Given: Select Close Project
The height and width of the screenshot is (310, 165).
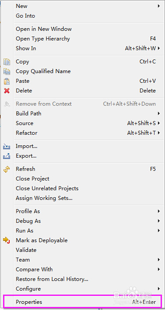Looking at the screenshot, I should click(32, 179).
